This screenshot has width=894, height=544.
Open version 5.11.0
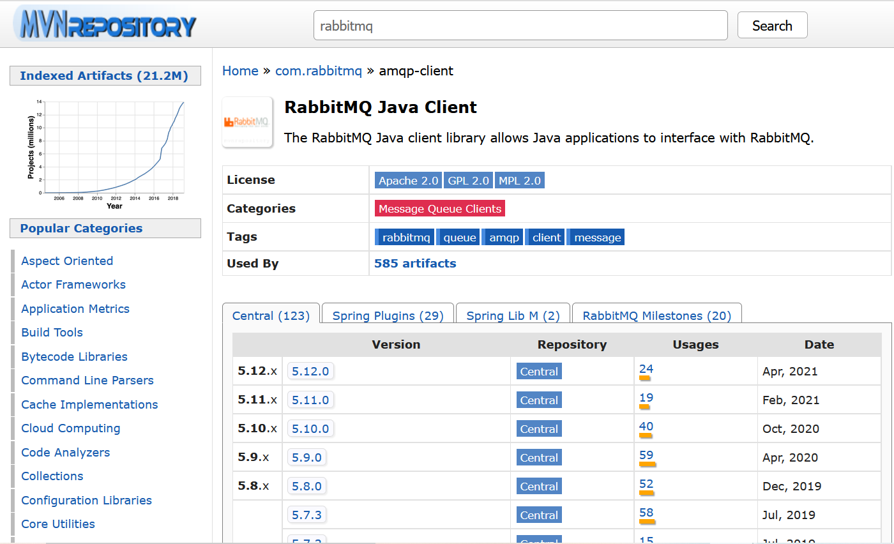(x=310, y=400)
